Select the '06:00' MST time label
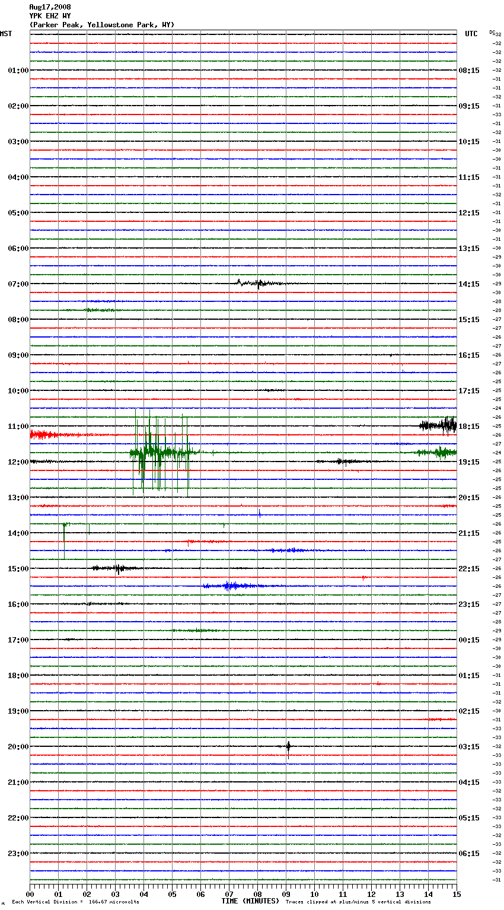504x910 pixels. [x=18, y=249]
